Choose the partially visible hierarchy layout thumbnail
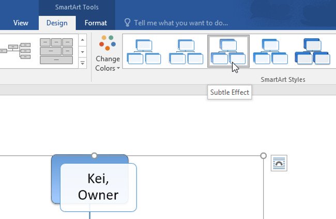 14,50
